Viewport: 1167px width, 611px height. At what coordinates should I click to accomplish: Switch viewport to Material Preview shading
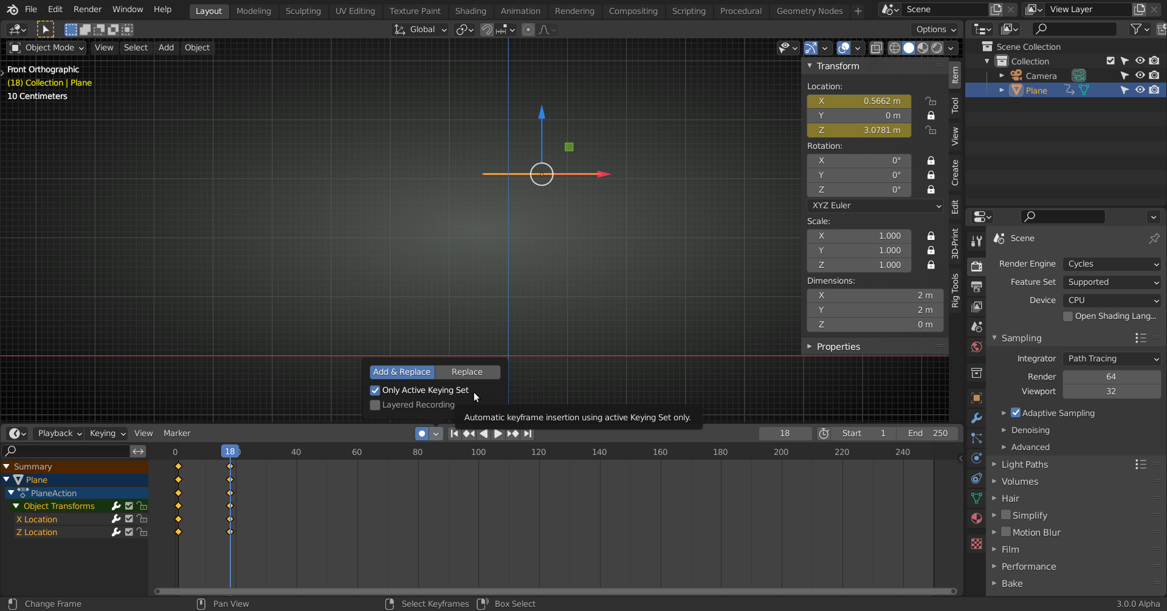point(923,48)
